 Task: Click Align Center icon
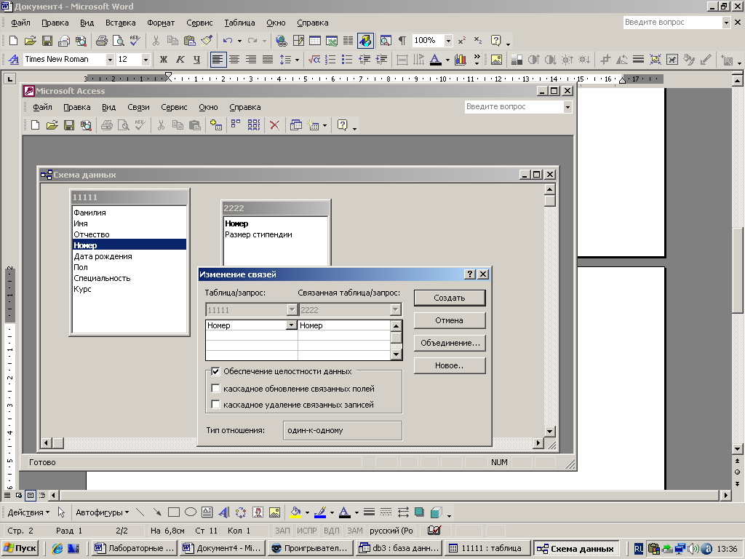click(x=234, y=60)
